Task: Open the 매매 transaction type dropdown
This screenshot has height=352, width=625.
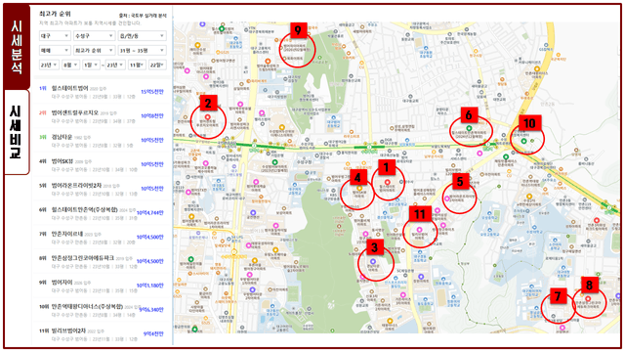Action: pos(55,50)
